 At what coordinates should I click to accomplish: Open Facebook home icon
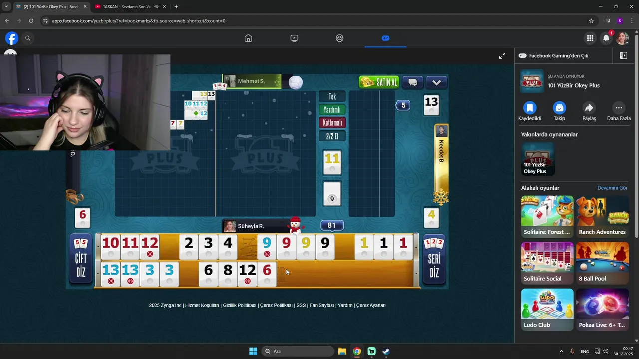point(248,38)
